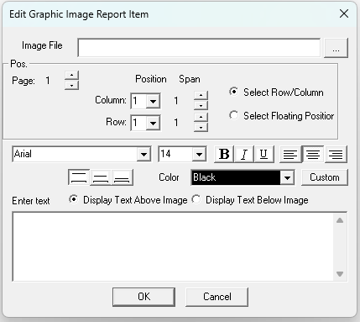
Task: Toggle italic text formatting
Action: 244,154
